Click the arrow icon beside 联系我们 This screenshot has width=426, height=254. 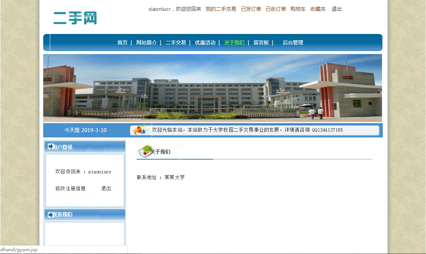tap(51, 214)
